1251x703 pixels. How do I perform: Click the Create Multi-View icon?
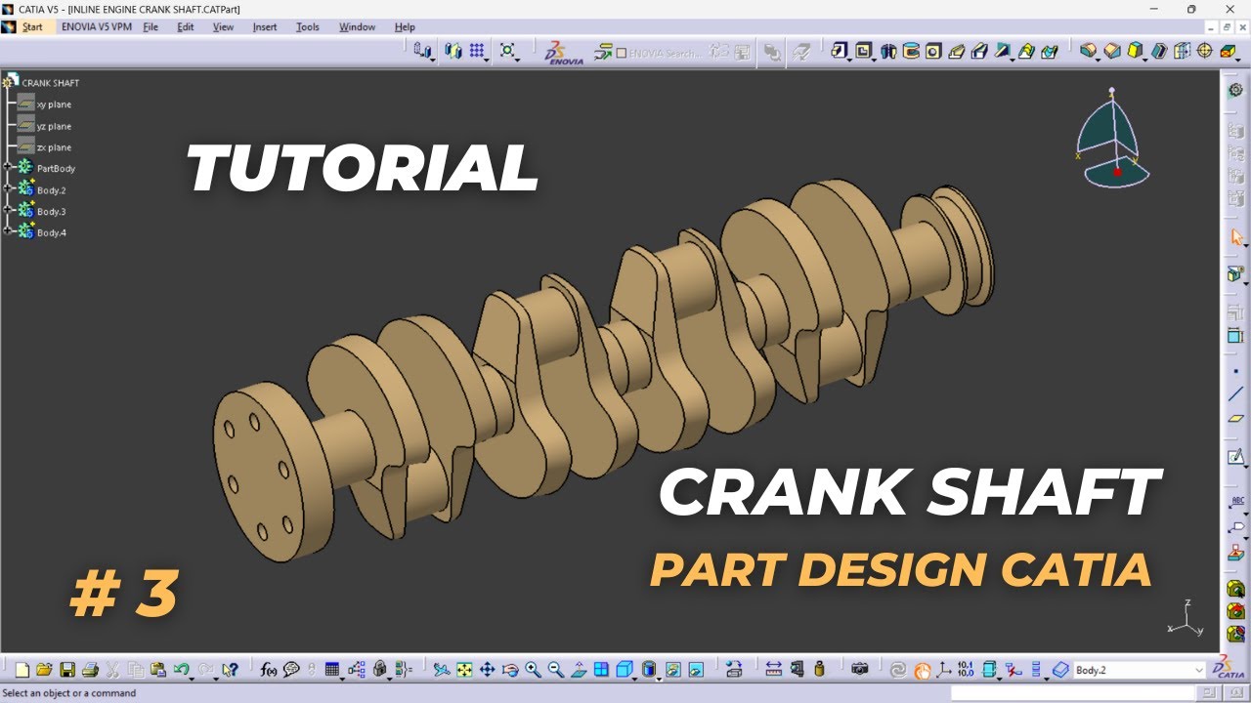point(601,670)
